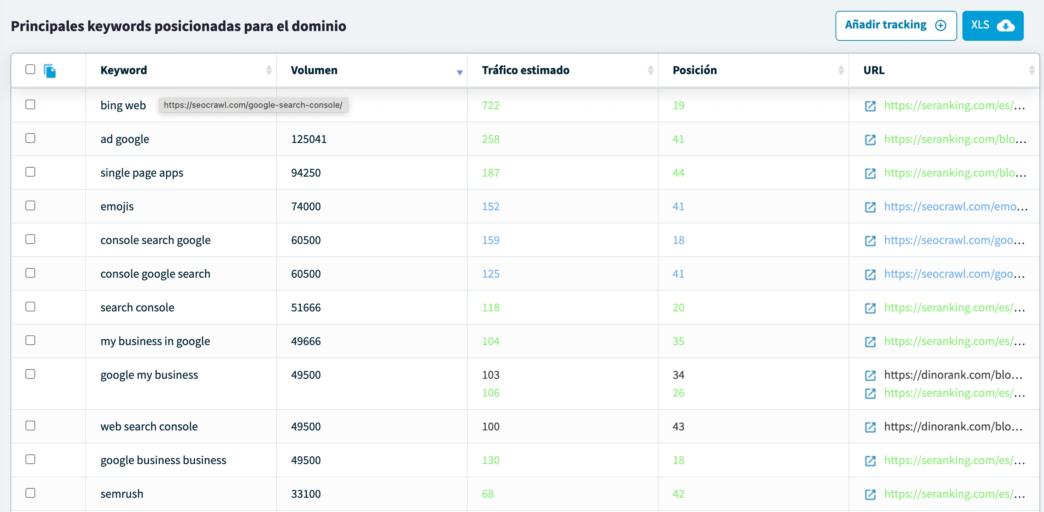Toggle the select-all checkbox in table header
The width and height of the screenshot is (1044, 512).
click(x=30, y=69)
